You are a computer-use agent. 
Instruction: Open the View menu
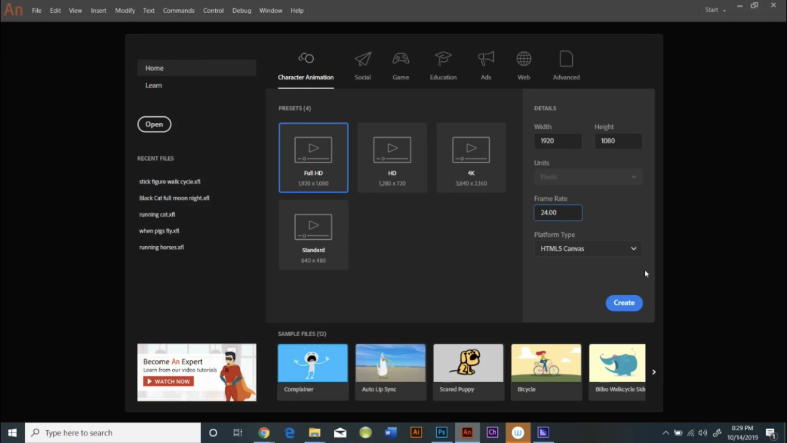pos(76,11)
